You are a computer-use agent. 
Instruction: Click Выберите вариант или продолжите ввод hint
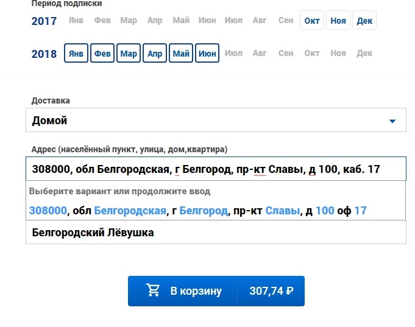(119, 191)
